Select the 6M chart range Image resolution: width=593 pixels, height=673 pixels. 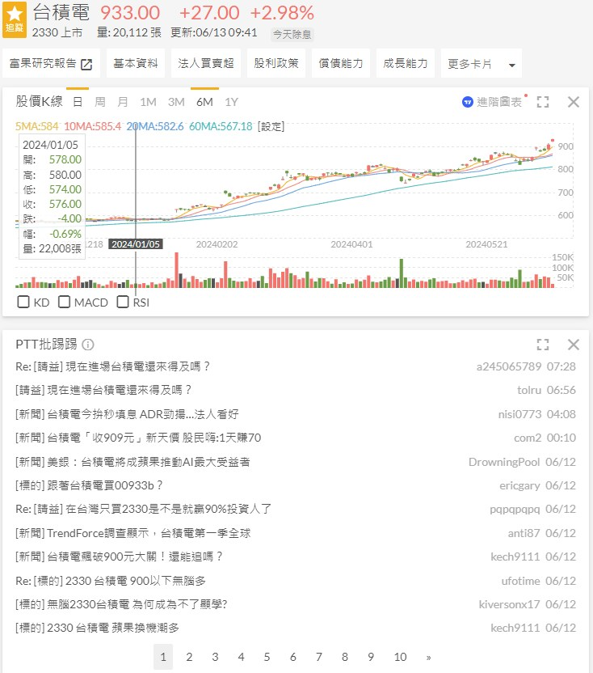204,102
